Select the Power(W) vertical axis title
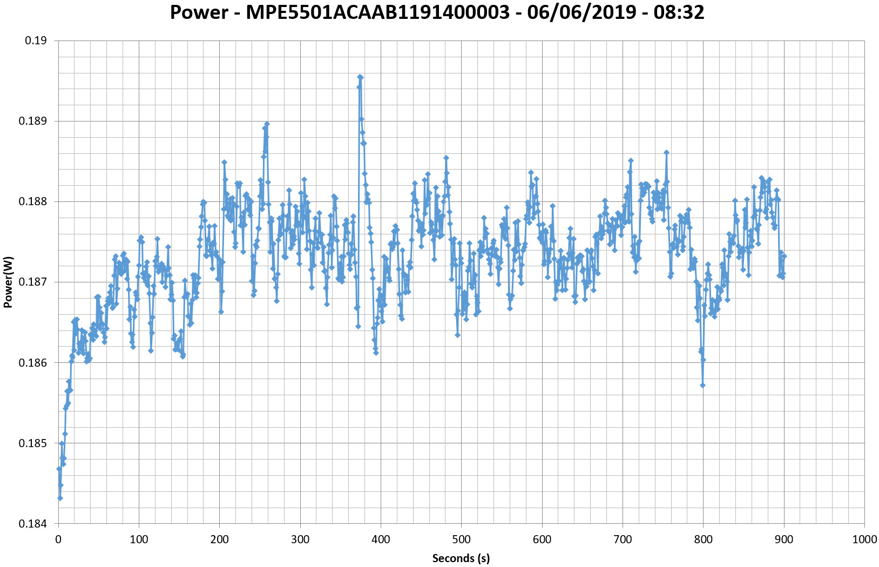Image resolution: width=879 pixels, height=567 pixels. pyautogui.click(x=8, y=282)
